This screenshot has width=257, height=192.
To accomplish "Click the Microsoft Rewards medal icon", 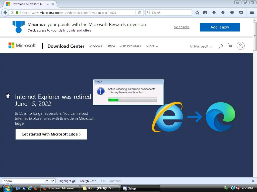I will [19, 27].
